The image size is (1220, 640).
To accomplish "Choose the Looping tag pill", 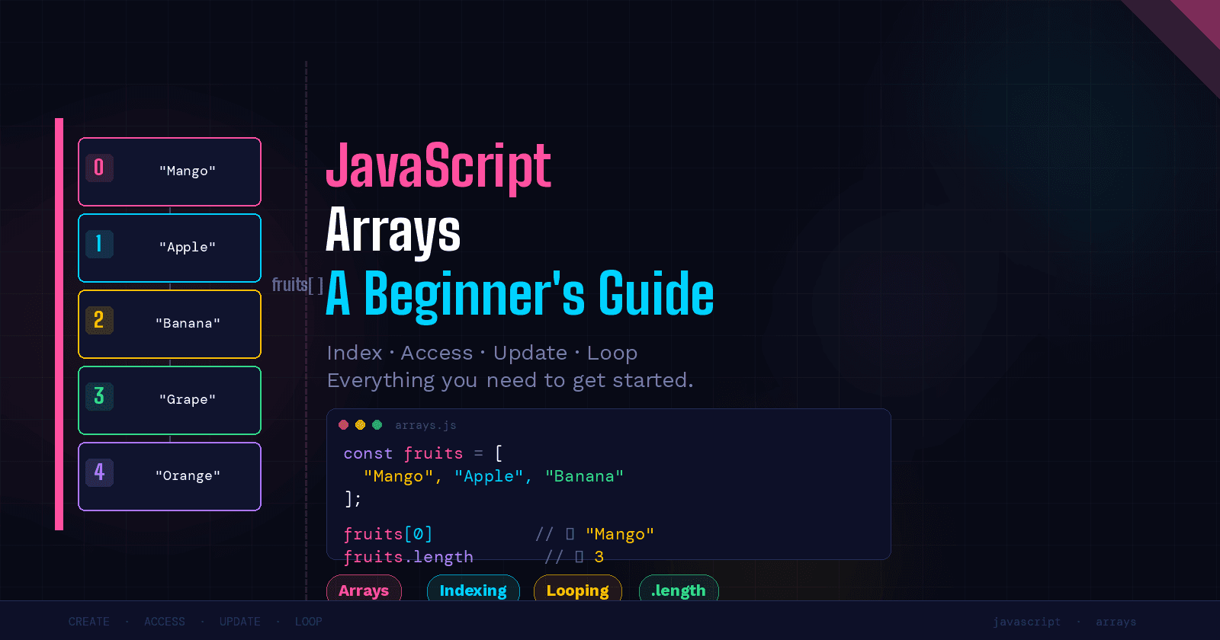I will [x=577, y=590].
